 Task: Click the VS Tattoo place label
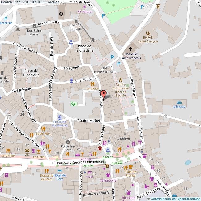(x=84, y=11)
